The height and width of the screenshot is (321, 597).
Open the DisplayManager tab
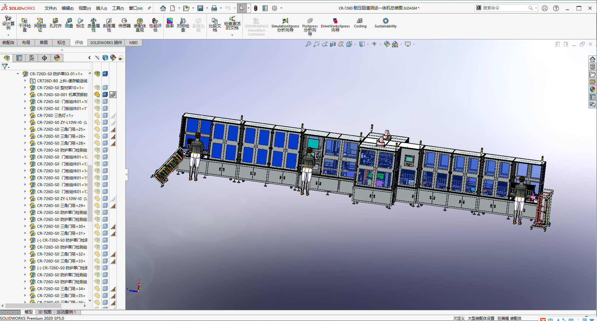tap(57, 58)
